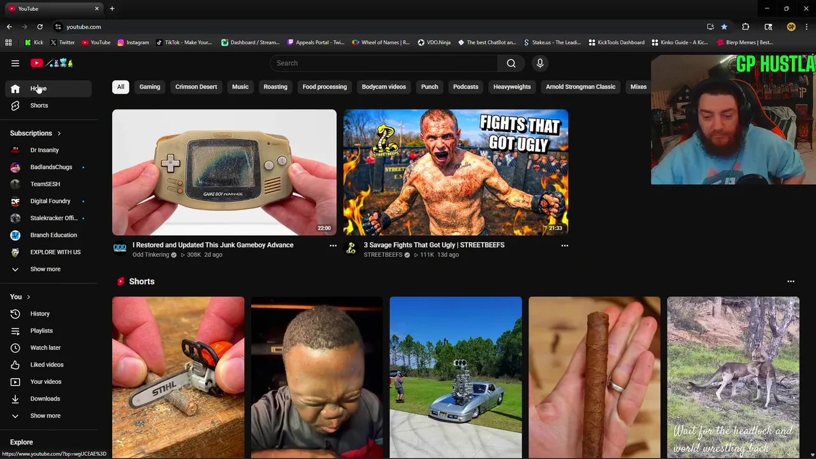This screenshot has height=459, width=816.
Task: Select the Bodycam videos chip
Action: tap(384, 87)
